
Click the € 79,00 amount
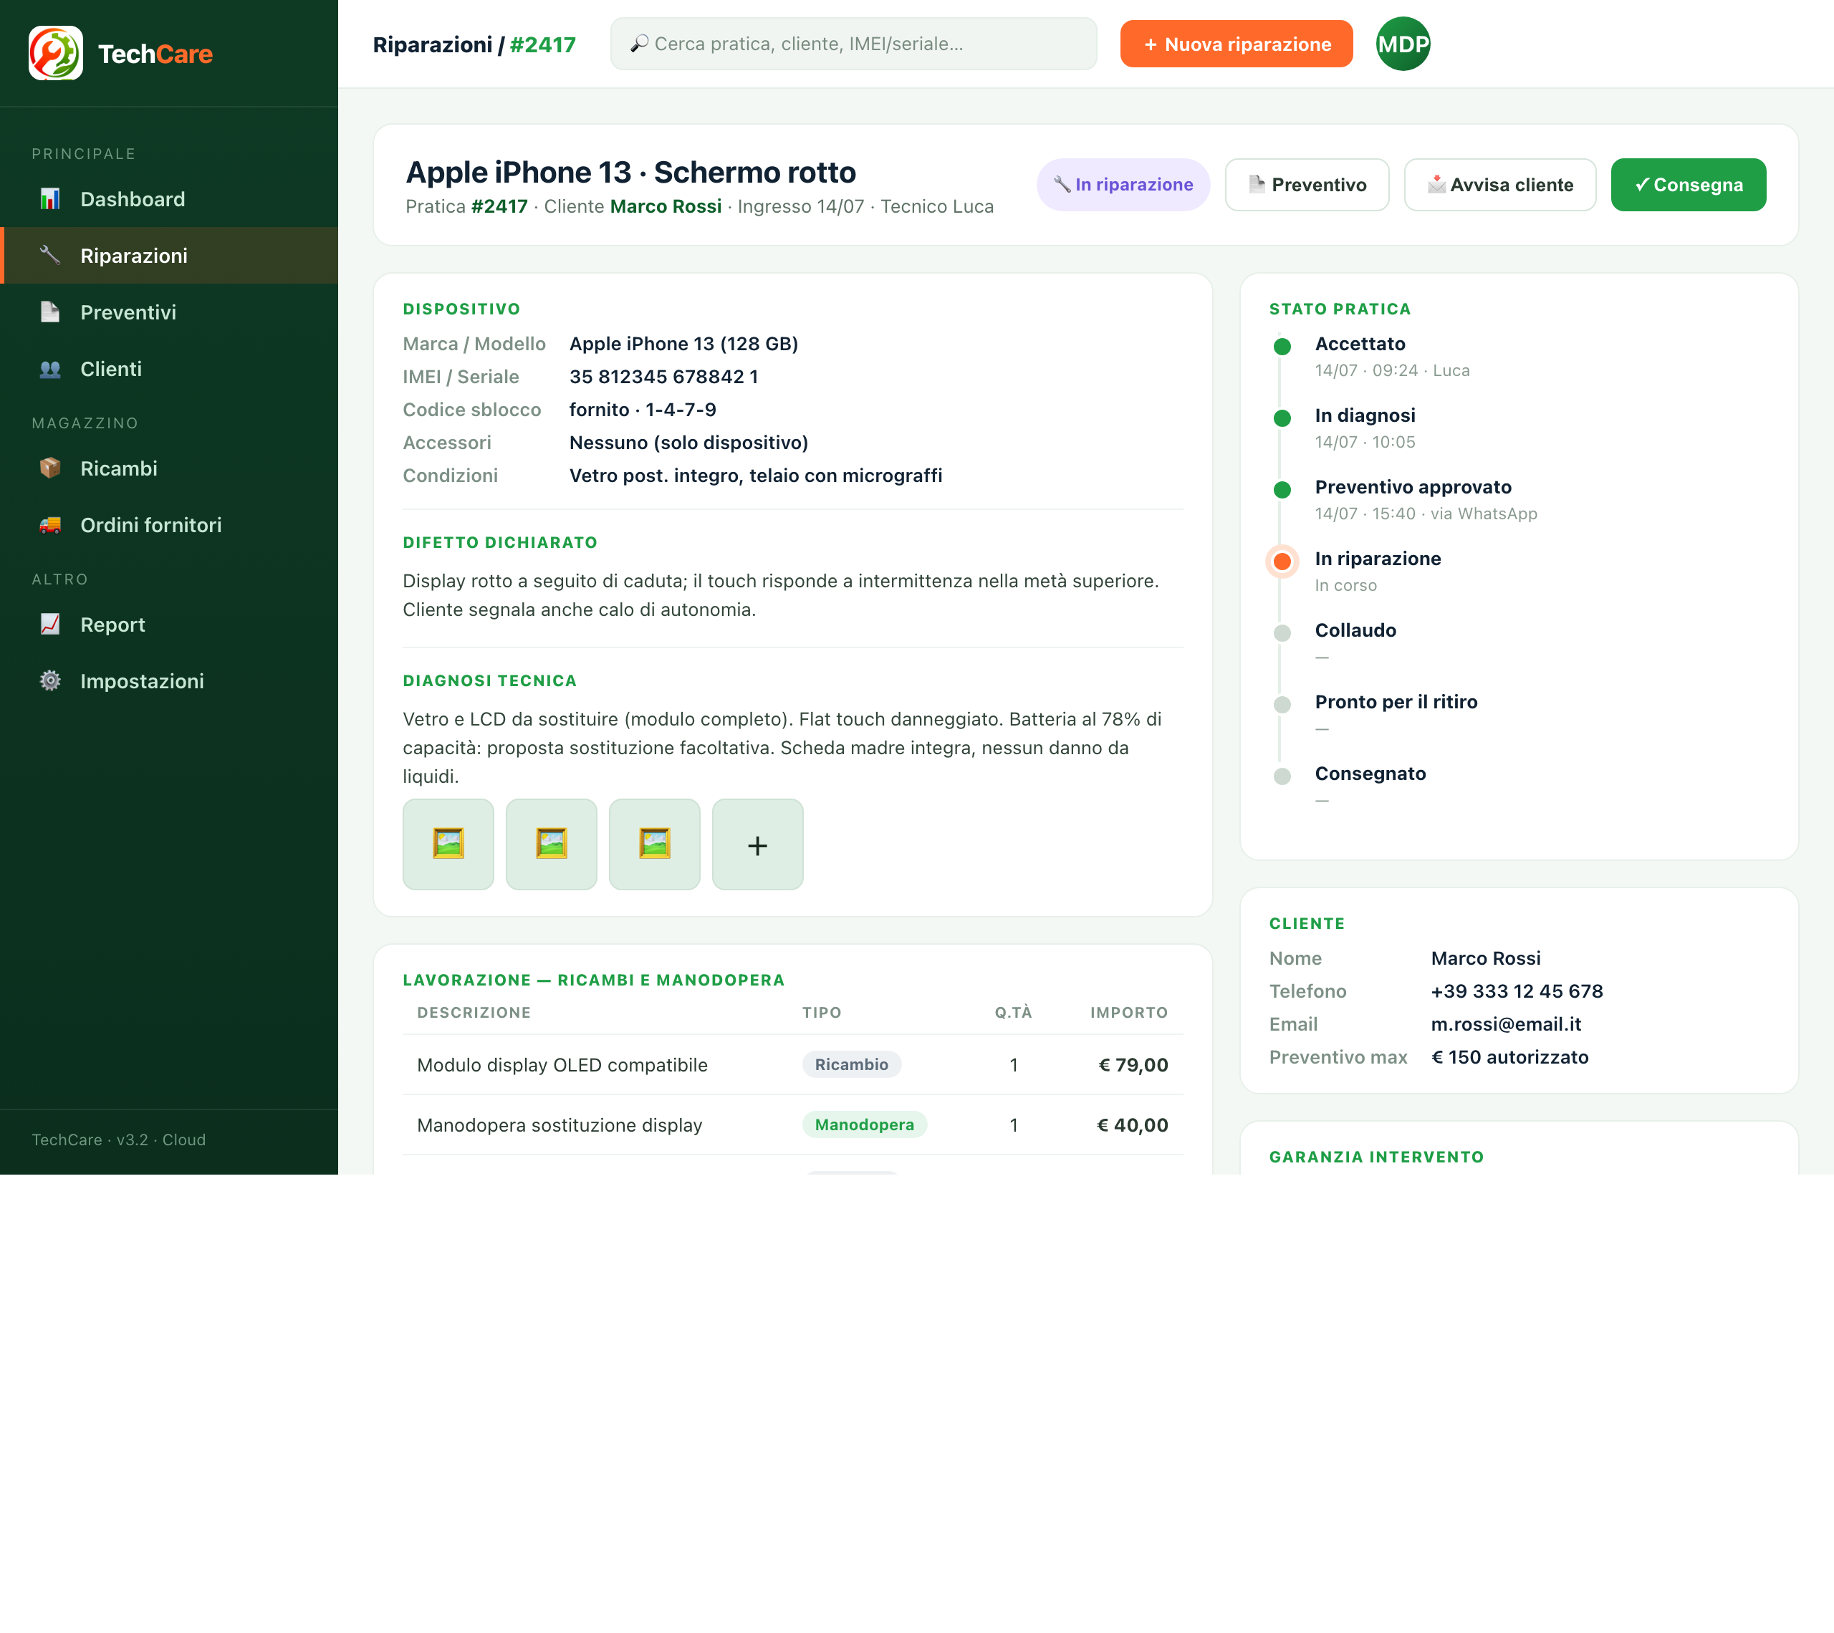click(1133, 1065)
